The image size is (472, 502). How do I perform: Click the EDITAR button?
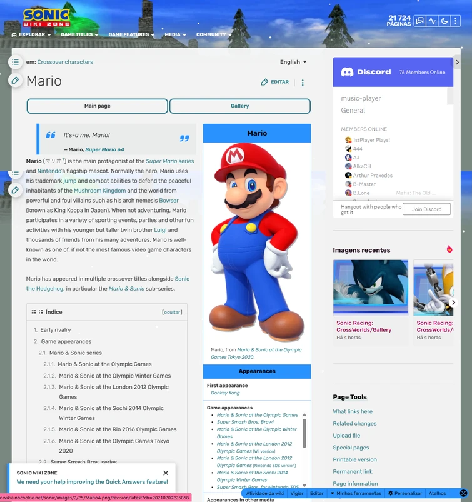pyautogui.click(x=275, y=82)
